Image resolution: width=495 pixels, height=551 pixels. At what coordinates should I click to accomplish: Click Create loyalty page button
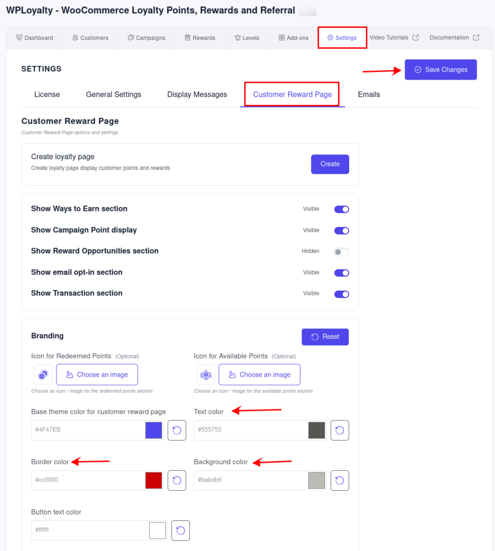tap(330, 164)
